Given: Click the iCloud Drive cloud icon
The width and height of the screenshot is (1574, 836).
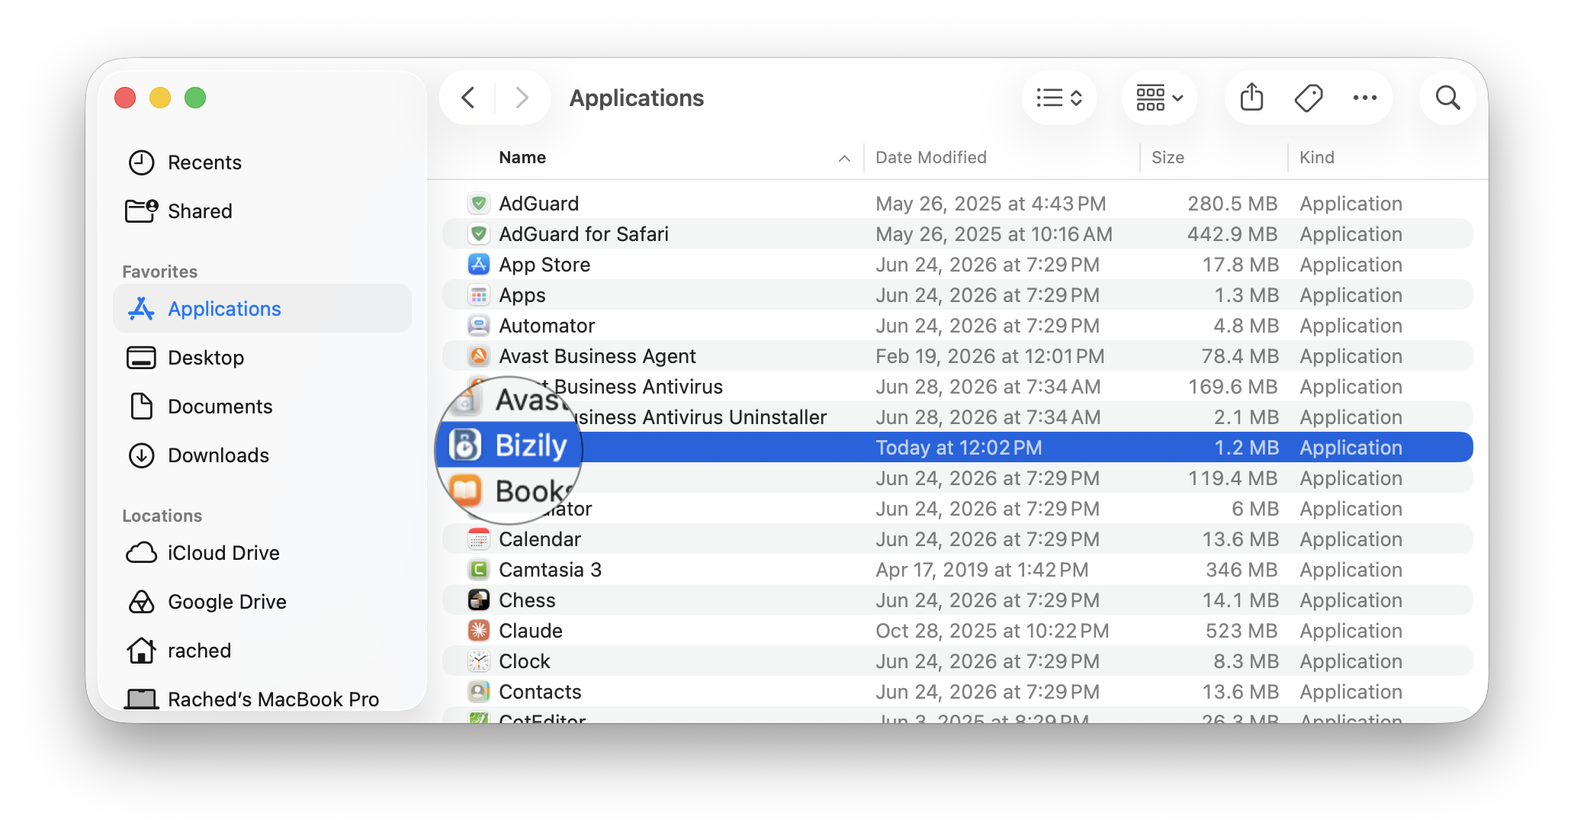Looking at the screenshot, I should 141,553.
